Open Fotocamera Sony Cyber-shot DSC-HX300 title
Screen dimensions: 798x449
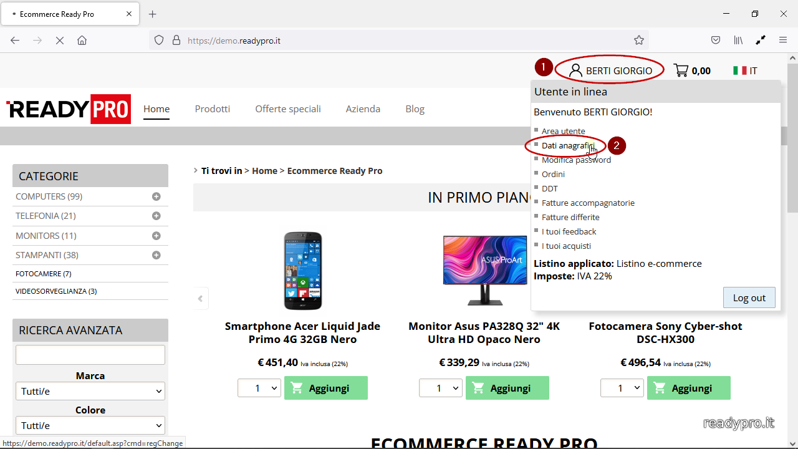coord(666,332)
